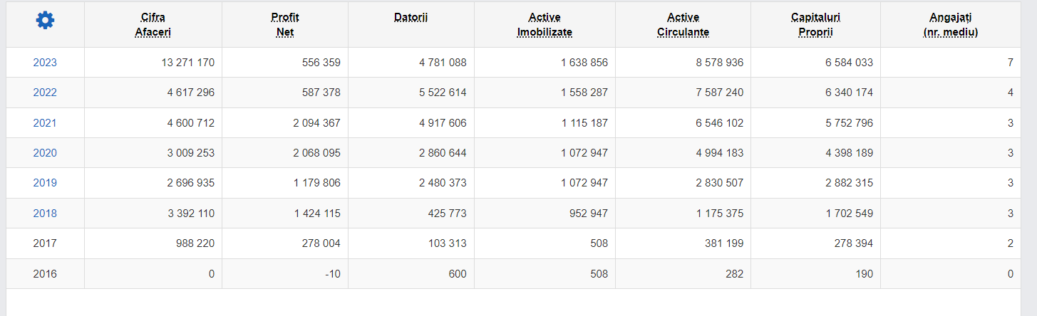Select the 2021 year link
Image resolution: width=1037 pixels, height=316 pixels.
coord(45,123)
